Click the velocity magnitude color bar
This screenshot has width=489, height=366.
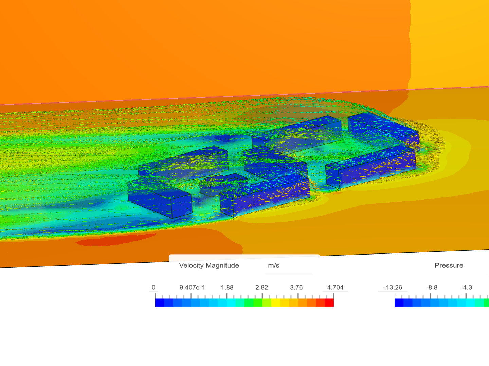(x=244, y=302)
